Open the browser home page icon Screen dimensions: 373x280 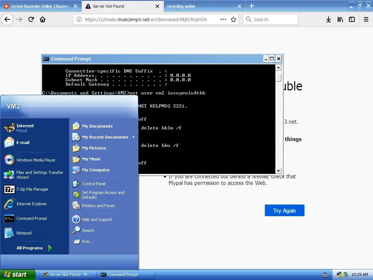click(43, 19)
